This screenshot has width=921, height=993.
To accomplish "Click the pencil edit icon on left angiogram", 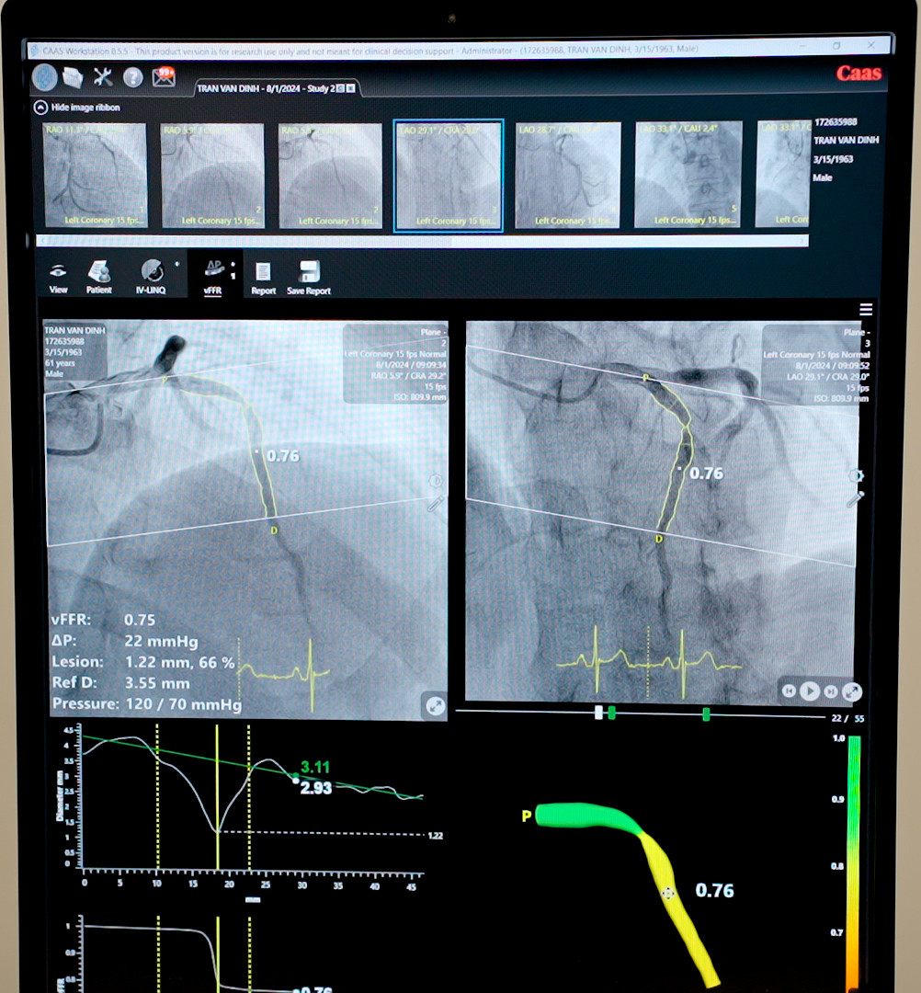I will 435,504.
